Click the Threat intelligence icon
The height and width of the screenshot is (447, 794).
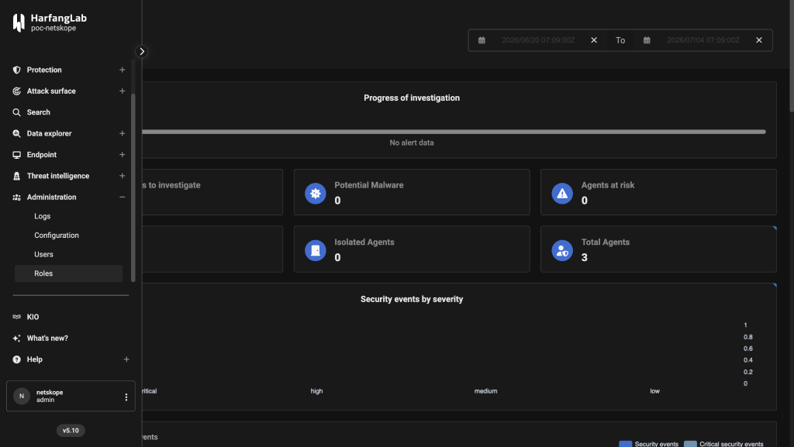coord(17,176)
